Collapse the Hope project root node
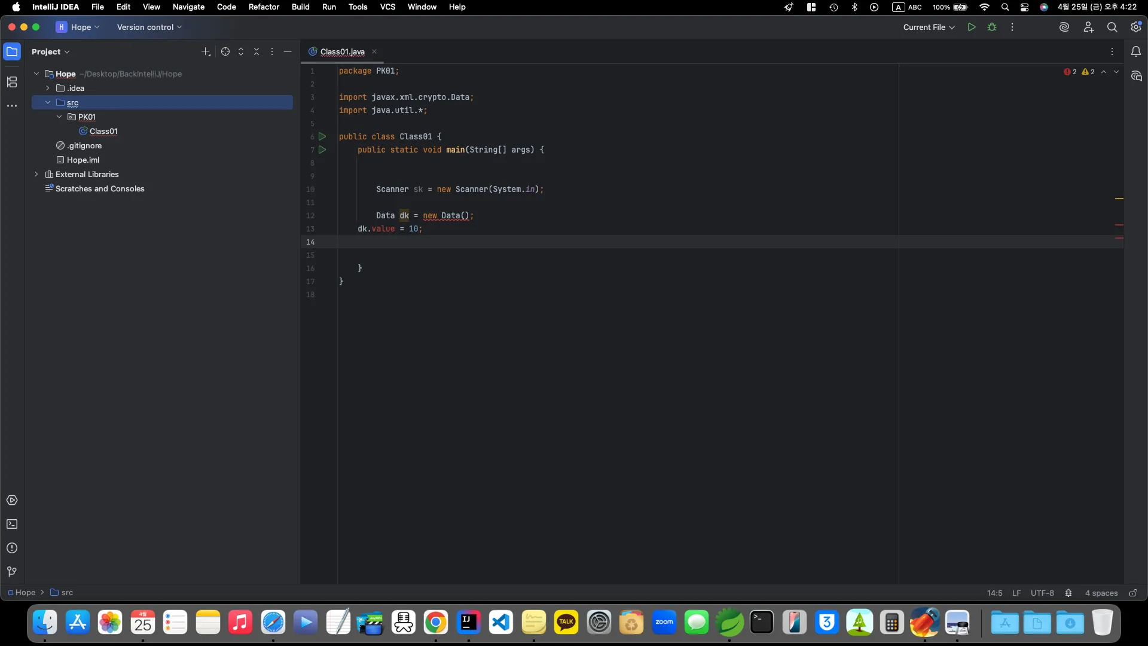 pos(36,74)
